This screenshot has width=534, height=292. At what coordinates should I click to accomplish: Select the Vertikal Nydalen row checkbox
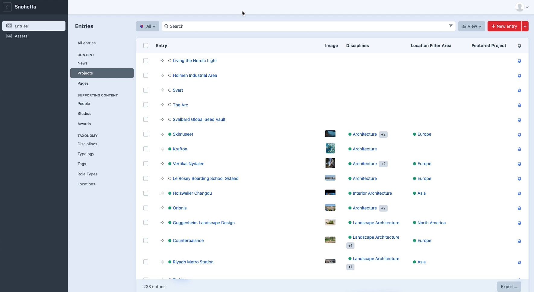[x=146, y=164]
